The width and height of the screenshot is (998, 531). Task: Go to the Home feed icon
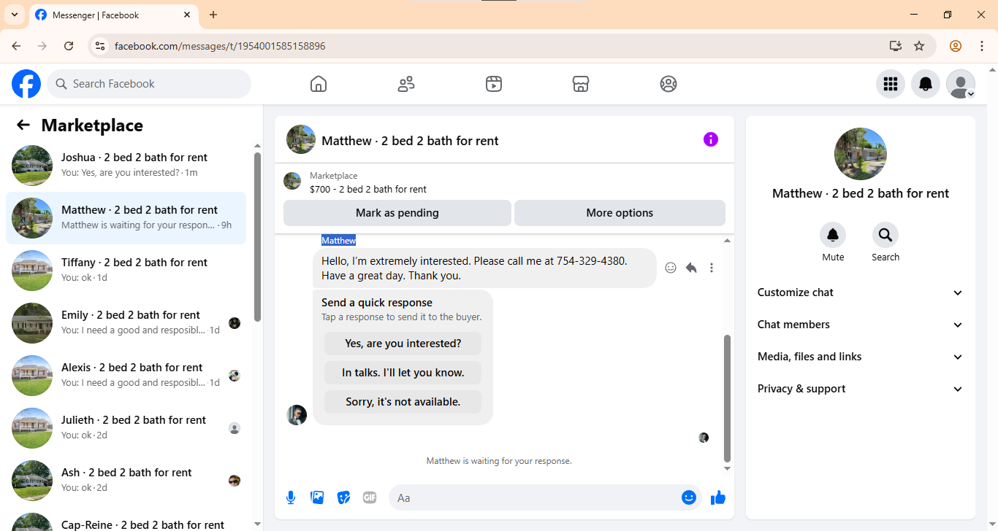click(319, 84)
